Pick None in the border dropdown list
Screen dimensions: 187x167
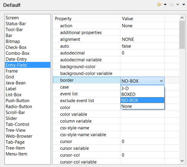tap(142, 106)
